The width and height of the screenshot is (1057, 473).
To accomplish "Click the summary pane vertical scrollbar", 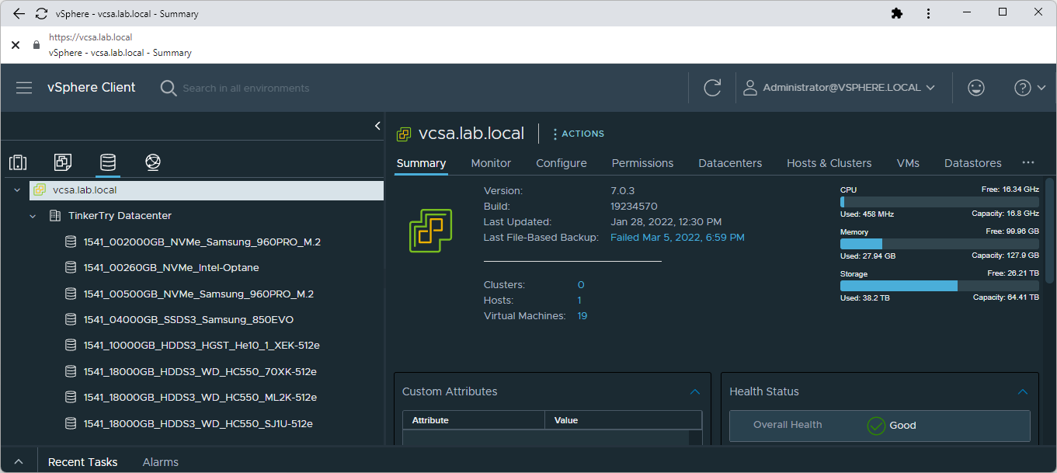I will pyautogui.click(x=1050, y=231).
